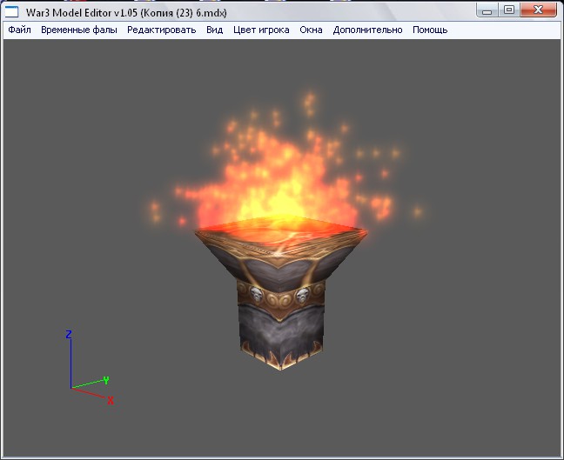
Task: Open the Файл menu
Action: [x=19, y=30]
